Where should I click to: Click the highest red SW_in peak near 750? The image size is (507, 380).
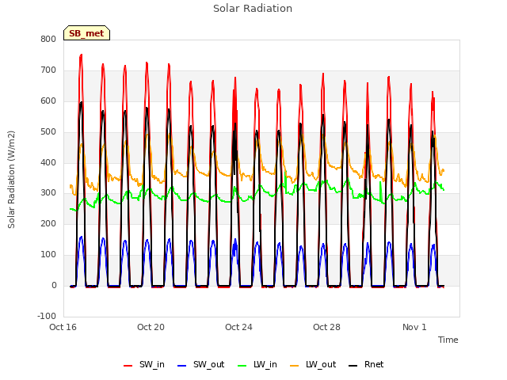[x=81, y=55]
